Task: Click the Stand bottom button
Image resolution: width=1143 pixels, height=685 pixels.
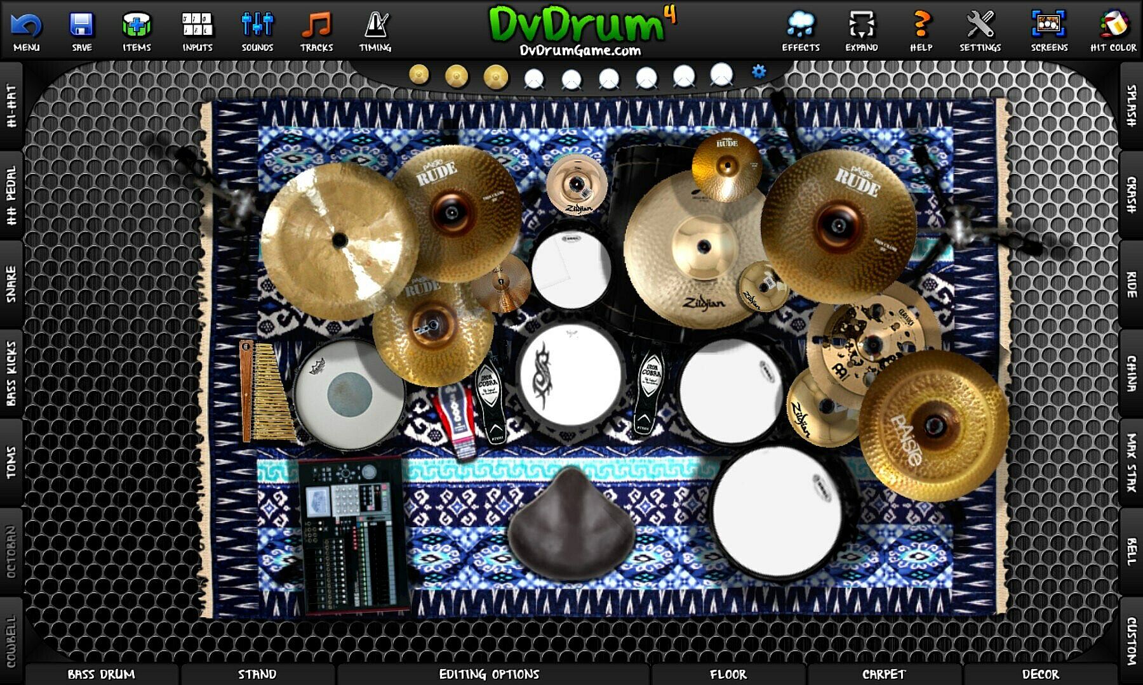Action: [x=257, y=674]
